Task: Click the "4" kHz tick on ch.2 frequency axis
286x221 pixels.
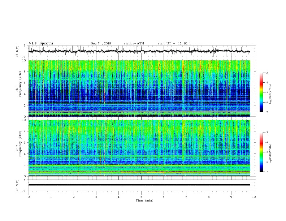Action: [x=25, y=154]
